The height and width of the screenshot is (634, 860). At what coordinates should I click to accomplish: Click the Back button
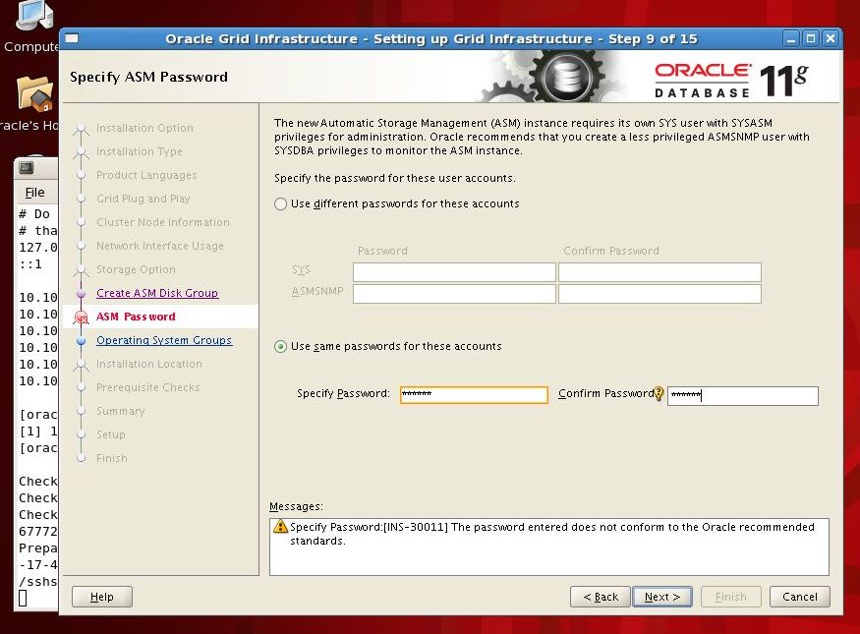click(600, 597)
